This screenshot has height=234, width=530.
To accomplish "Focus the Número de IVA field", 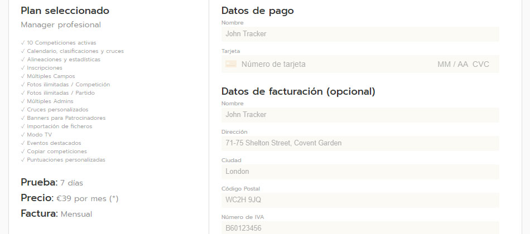I will click(x=360, y=228).
